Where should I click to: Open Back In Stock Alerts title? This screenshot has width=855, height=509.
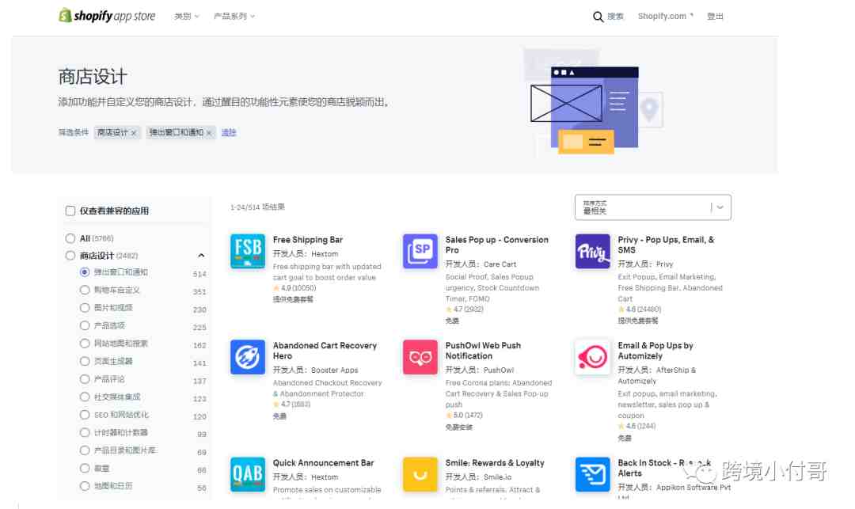point(664,468)
